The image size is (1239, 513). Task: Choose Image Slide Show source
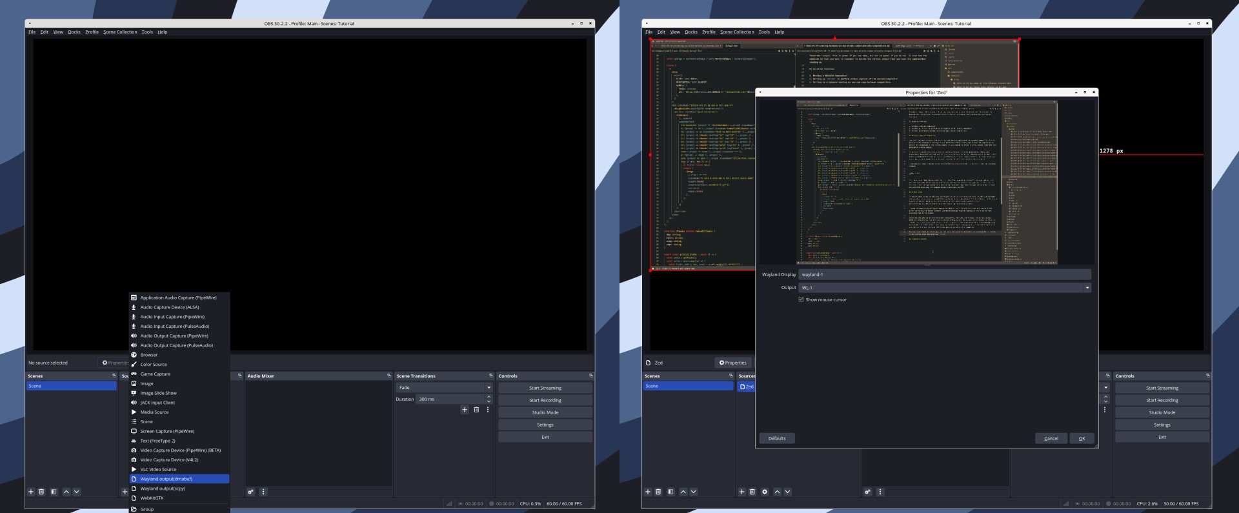179,393
